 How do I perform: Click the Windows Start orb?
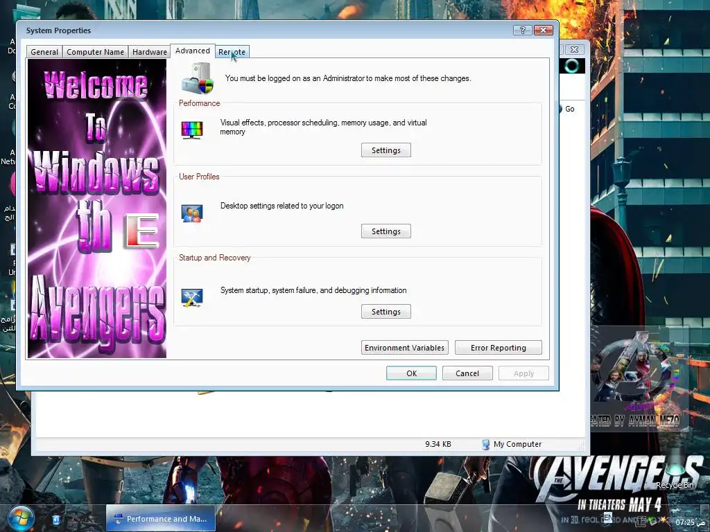click(x=21, y=519)
